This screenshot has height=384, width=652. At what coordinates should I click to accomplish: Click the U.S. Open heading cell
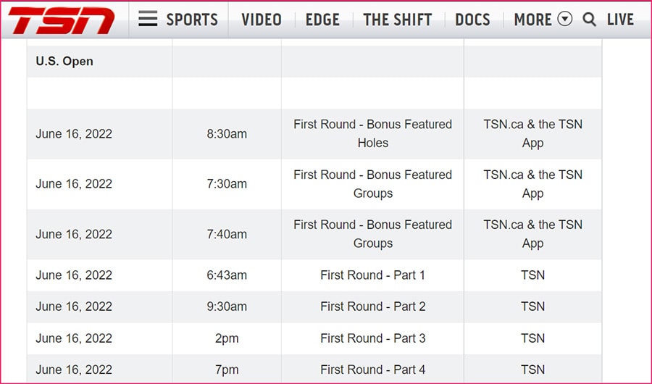tap(64, 62)
